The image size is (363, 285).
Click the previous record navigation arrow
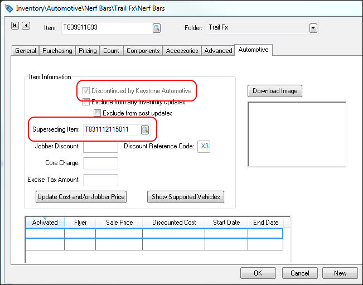(25, 26)
